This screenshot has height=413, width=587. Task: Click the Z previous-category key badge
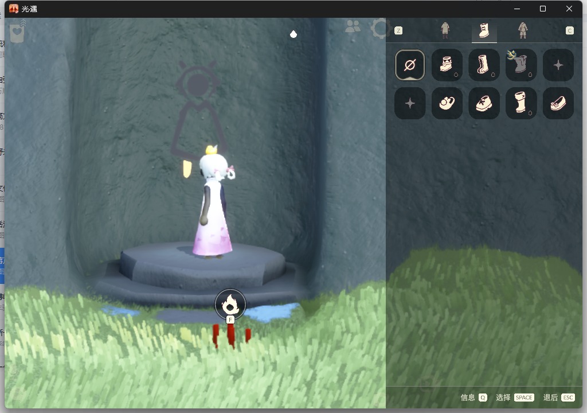(398, 31)
